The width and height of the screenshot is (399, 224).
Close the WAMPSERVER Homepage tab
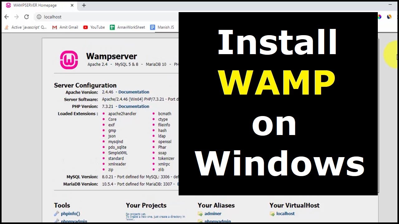coord(72,5)
